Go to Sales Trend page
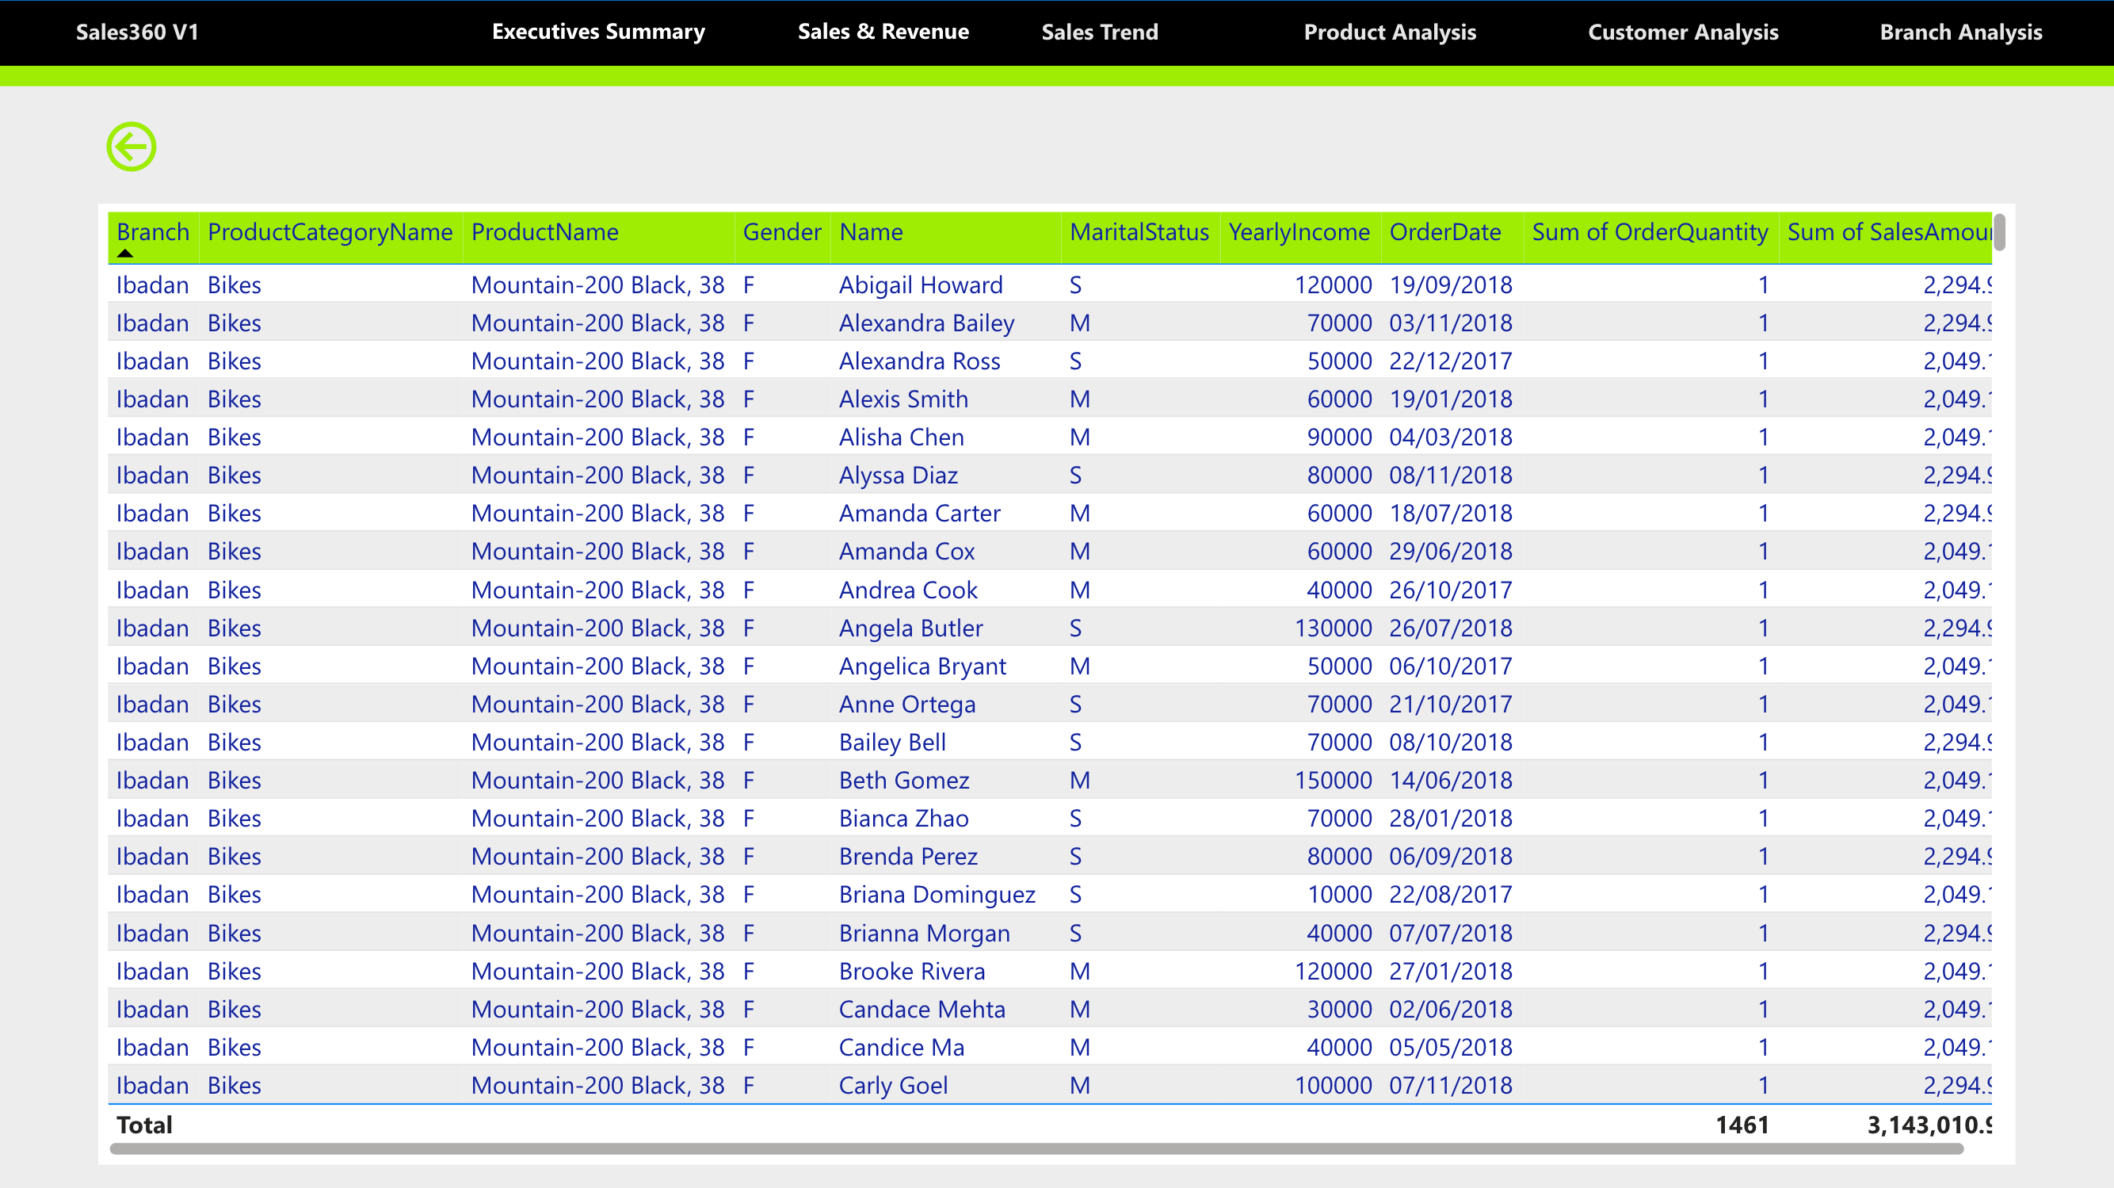2114x1188 pixels. 1100,32
